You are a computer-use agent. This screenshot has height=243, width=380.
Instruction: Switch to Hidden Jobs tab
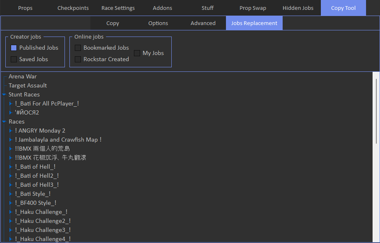click(298, 8)
